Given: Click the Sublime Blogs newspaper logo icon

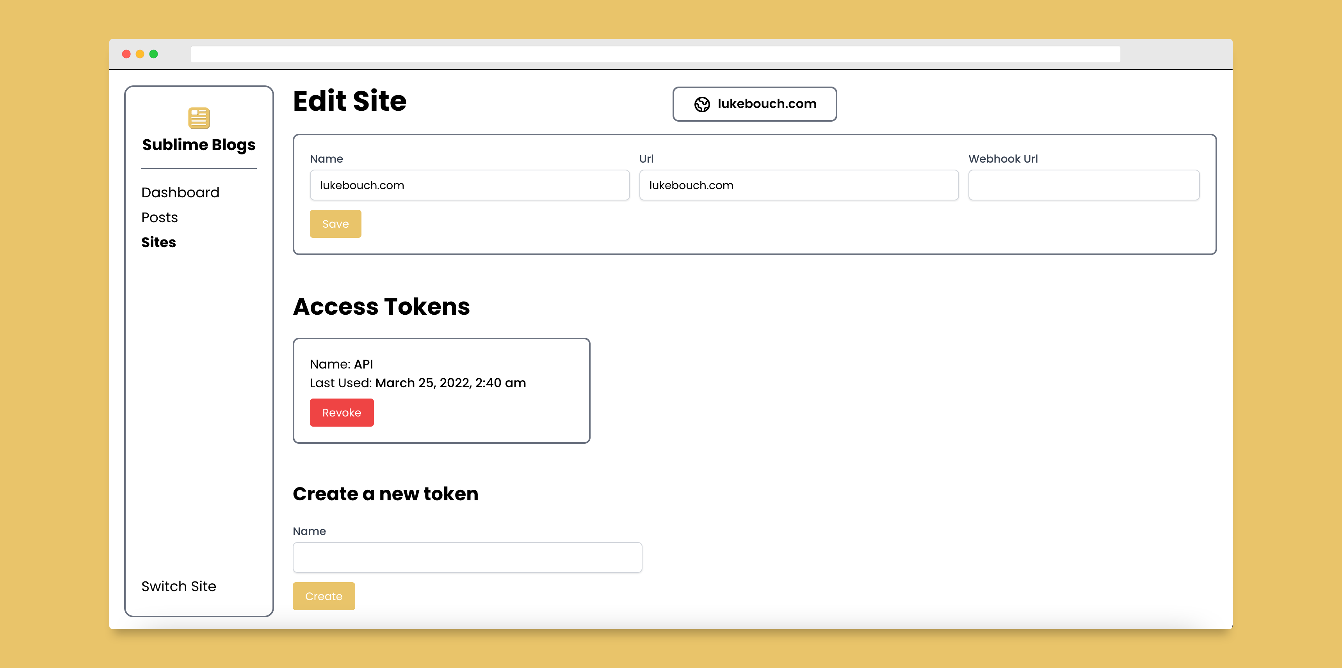Looking at the screenshot, I should (198, 118).
